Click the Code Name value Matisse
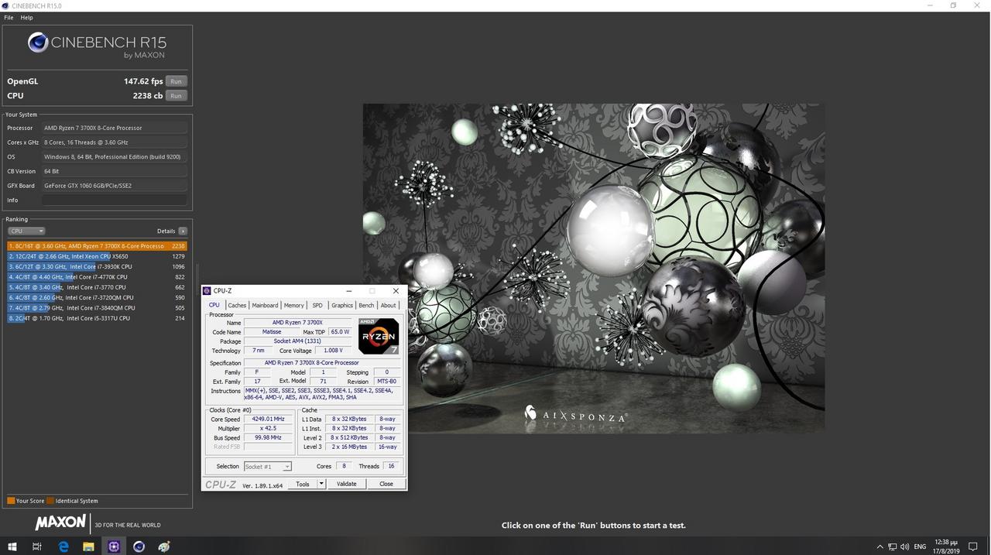The width and height of the screenshot is (991, 555). tap(272, 332)
